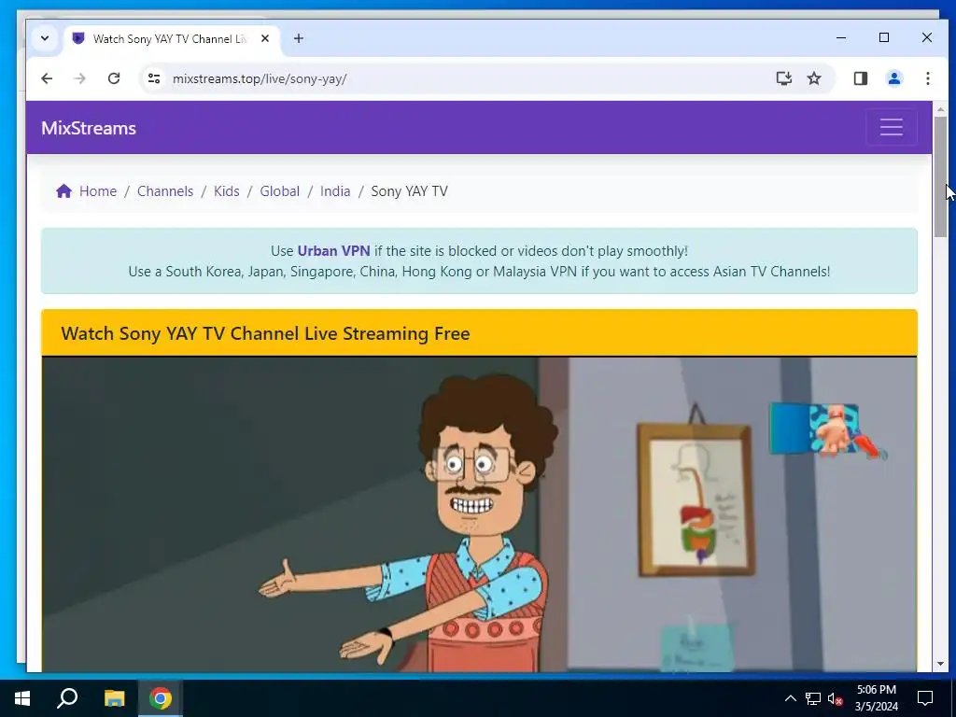Click the cartoon video player
Screen dimensions: 956x717
[479, 514]
